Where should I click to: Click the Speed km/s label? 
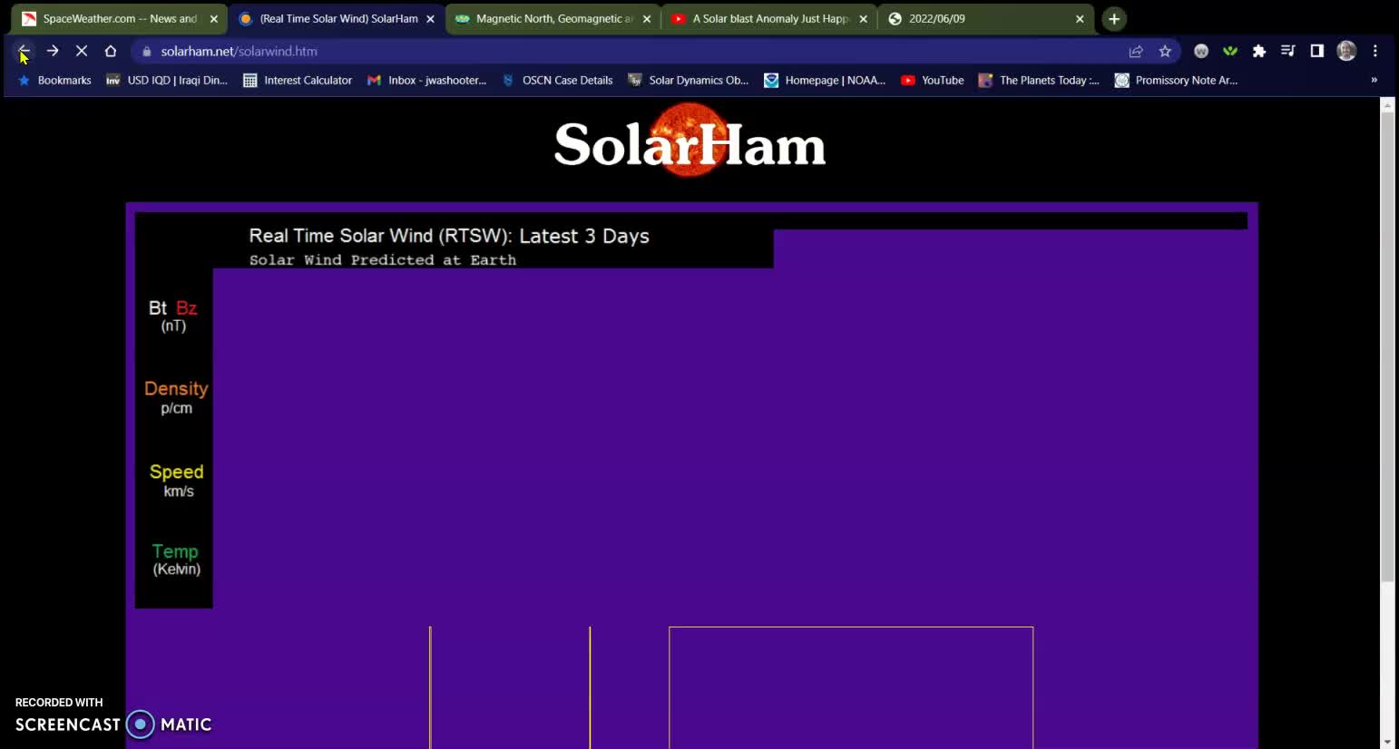[177, 481]
